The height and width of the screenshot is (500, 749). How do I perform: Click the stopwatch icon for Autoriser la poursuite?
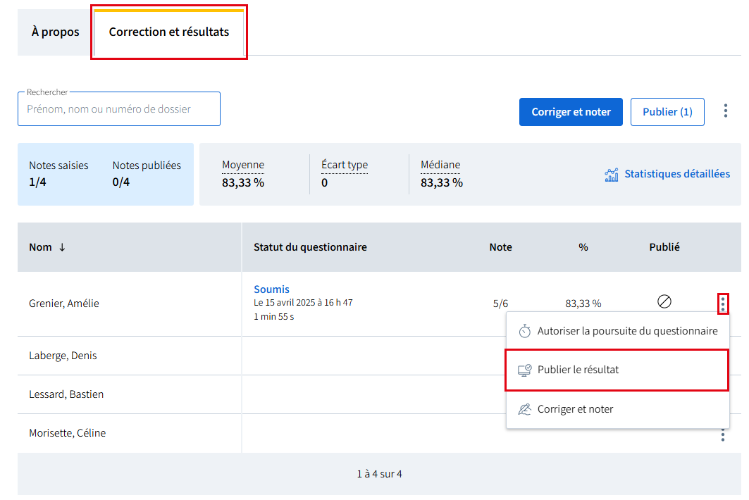click(x=524, y=331)
